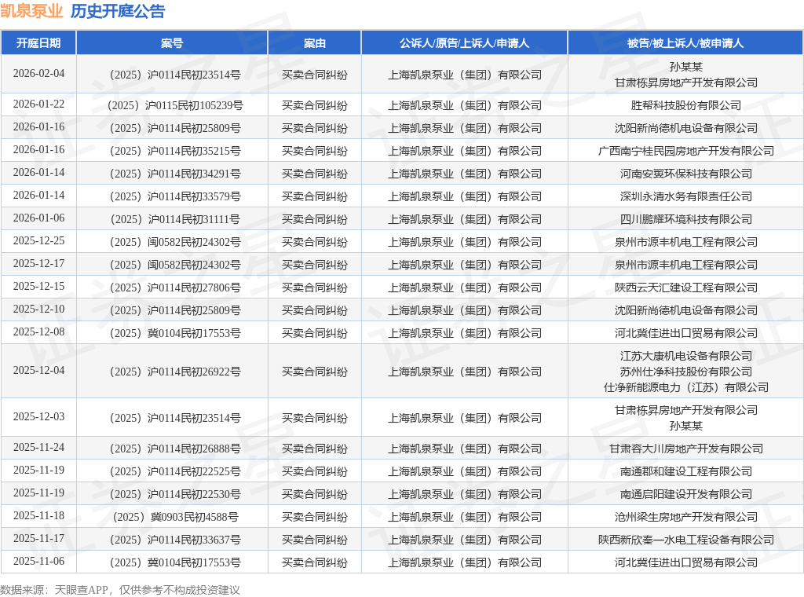Select case number (2025)冀0903民初4588号
The width and height of the screenshot is (804, 597).
pos(175,517)
